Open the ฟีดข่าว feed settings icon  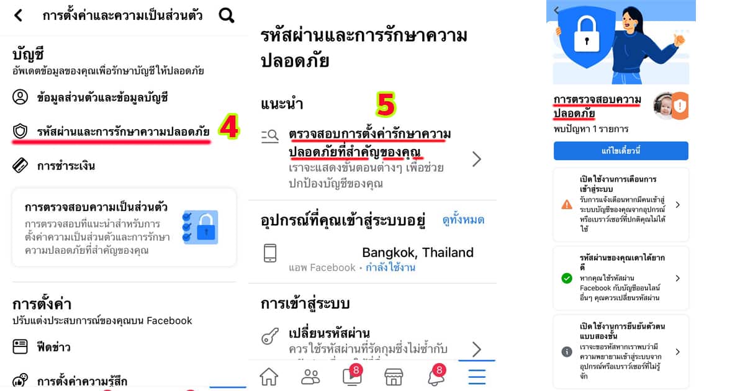point(20,347)
